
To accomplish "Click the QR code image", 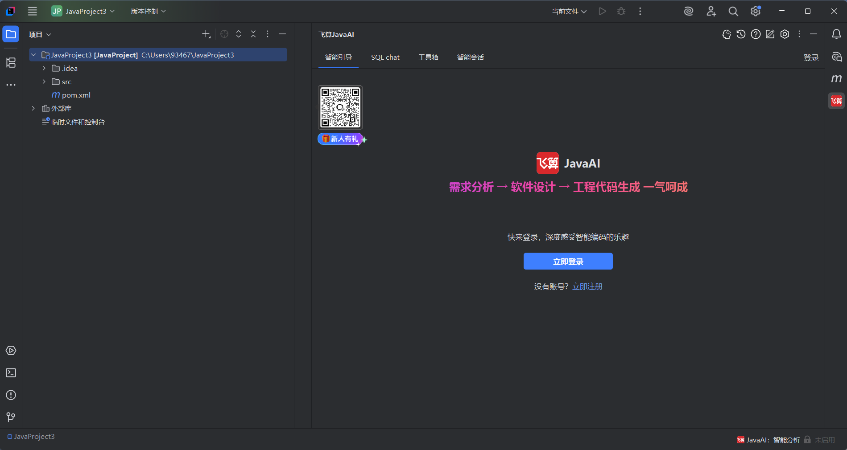I will [340, 107].
